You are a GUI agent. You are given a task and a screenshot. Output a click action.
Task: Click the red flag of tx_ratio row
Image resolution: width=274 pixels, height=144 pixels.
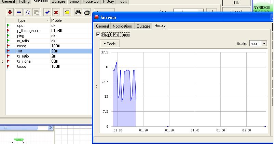click(x=8, y=56)
